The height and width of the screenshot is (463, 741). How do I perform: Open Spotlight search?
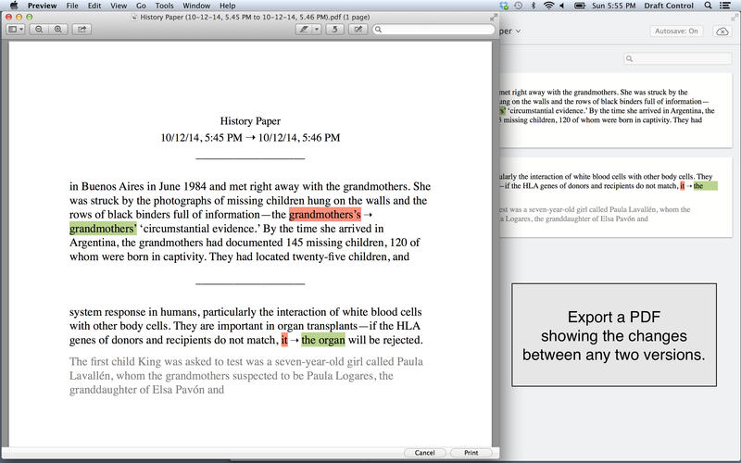point(708,6)
